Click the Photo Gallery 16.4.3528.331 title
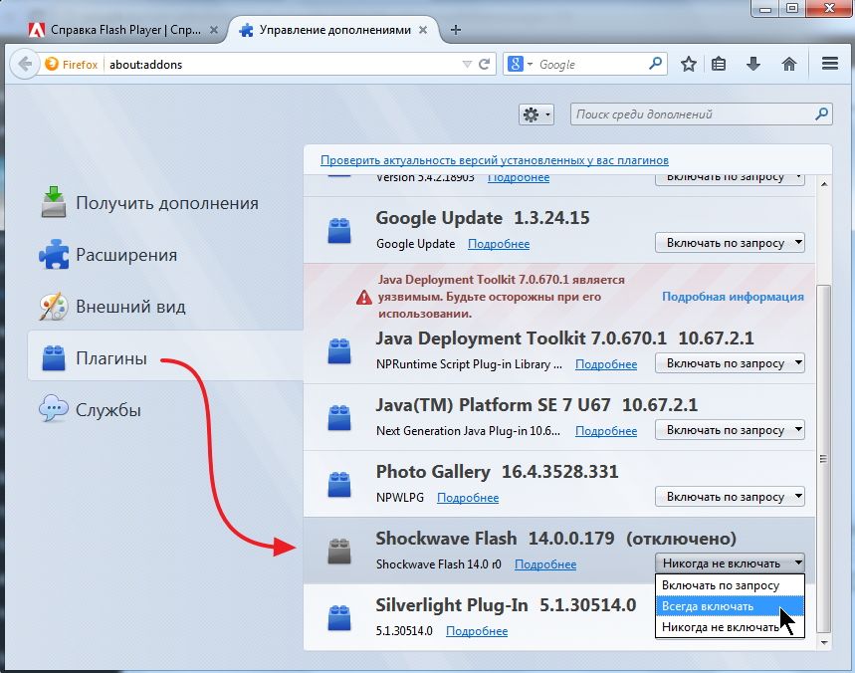 point(497,472)
